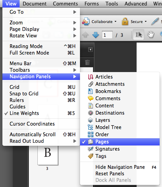
Task: Show the Bookmarks navigation panel
Action: [120, 91]
